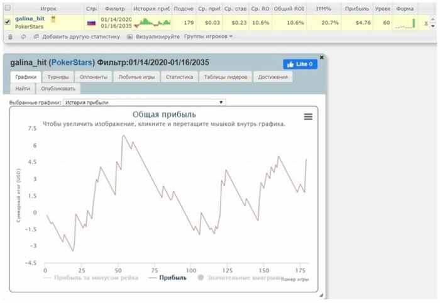Click the Facebook Like thumbs-up button
Image resolution: width=440 pixels, height=303 pixels.
click(x=300, y=64)
